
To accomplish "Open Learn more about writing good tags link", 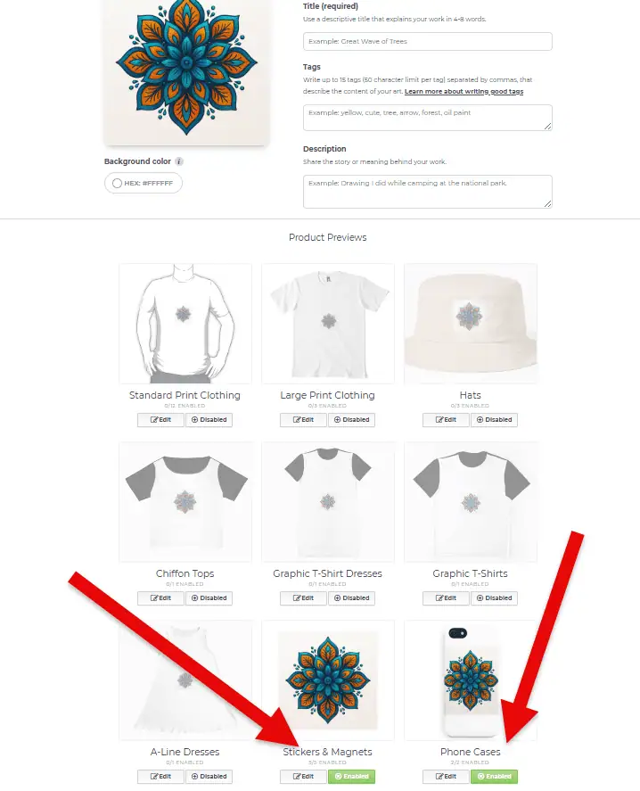I will click(x=464, y=91).
